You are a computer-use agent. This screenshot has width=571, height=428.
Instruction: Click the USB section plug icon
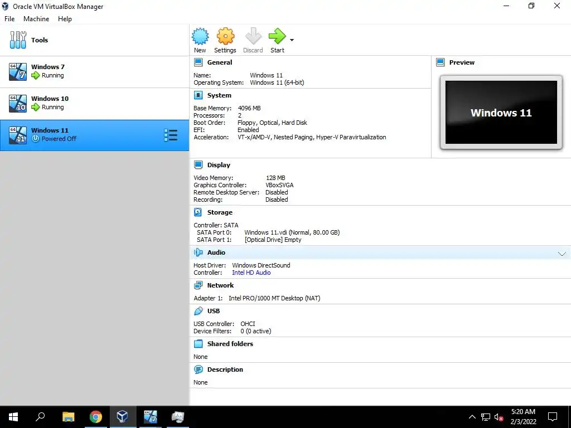tap(199, 311)
